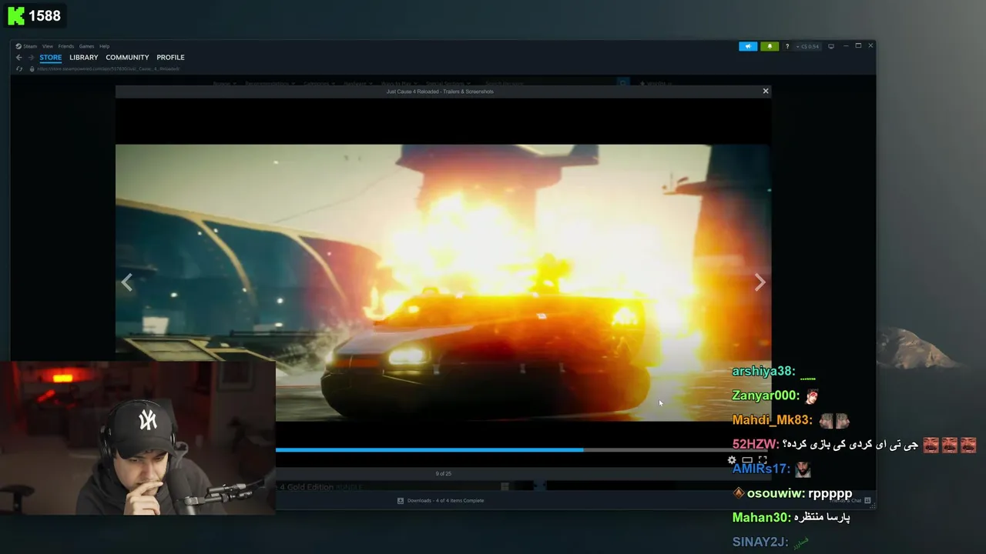Open the Steam help question mark
Image resolution: width=986 pixels, height=554 pixels.
point(786,46)
